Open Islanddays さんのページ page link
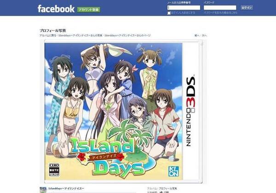Viewport: 276px width, 193px height. [127, 35]
